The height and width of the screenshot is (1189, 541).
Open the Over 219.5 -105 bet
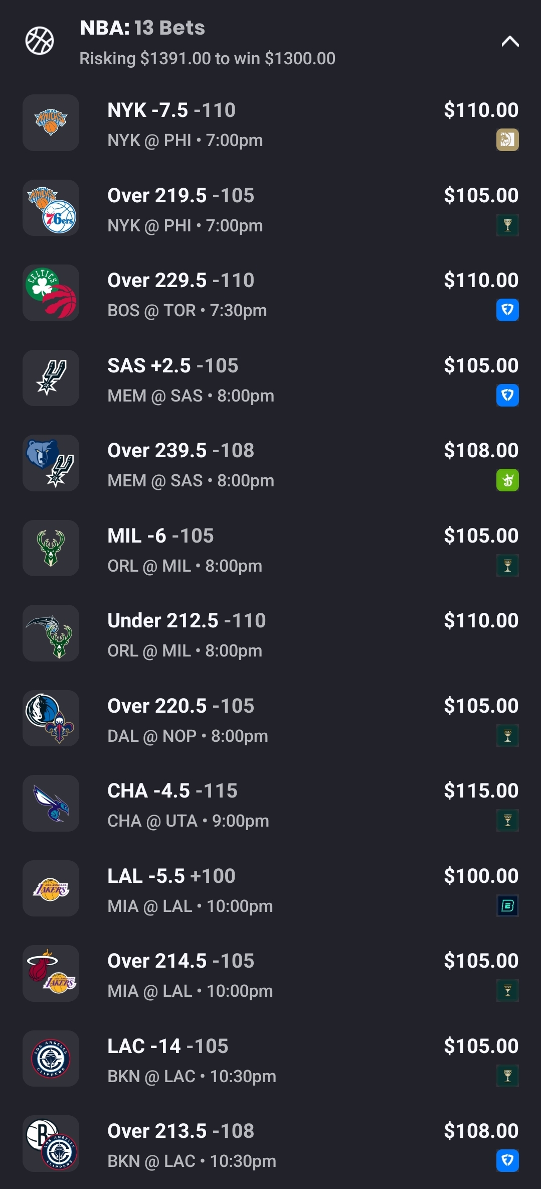coord(181,196)
